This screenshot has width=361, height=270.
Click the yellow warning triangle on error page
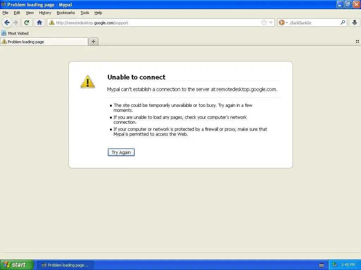[87, 82]
